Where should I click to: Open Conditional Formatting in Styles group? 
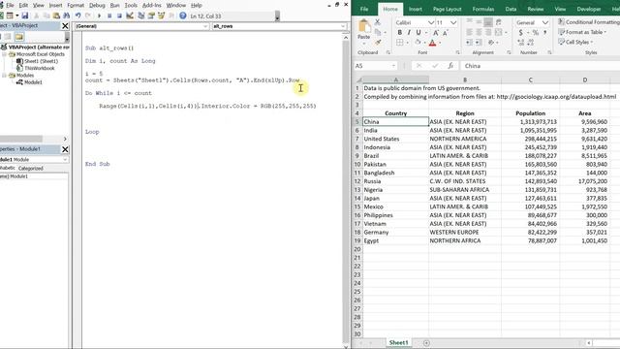tap(589, 22)
